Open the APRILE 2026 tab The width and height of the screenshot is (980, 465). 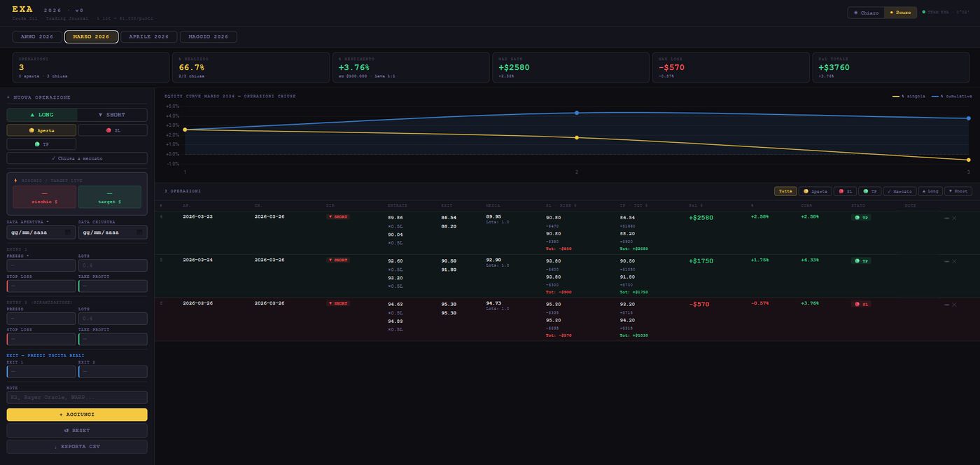pos(148,36)
